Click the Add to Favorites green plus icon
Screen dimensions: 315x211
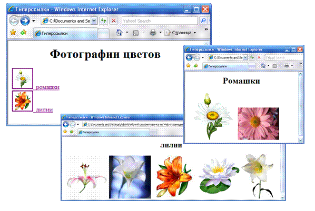[24, 32]
